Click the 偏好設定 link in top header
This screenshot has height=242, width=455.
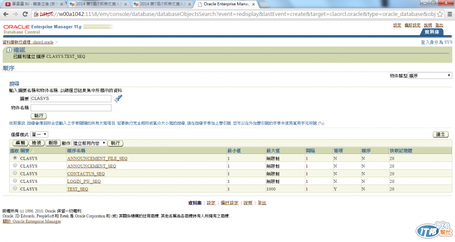(x=412, y=25)
